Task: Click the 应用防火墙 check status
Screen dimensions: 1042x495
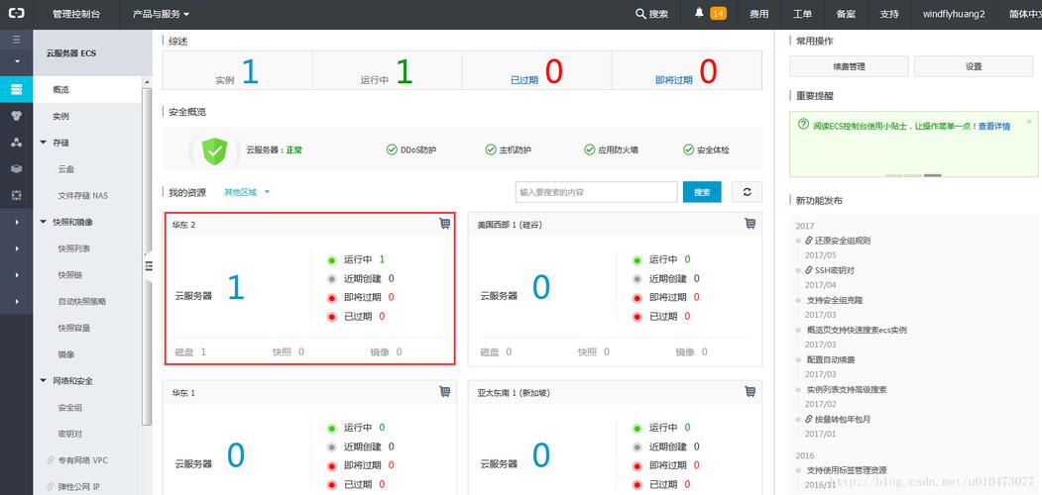Action: 612,149
